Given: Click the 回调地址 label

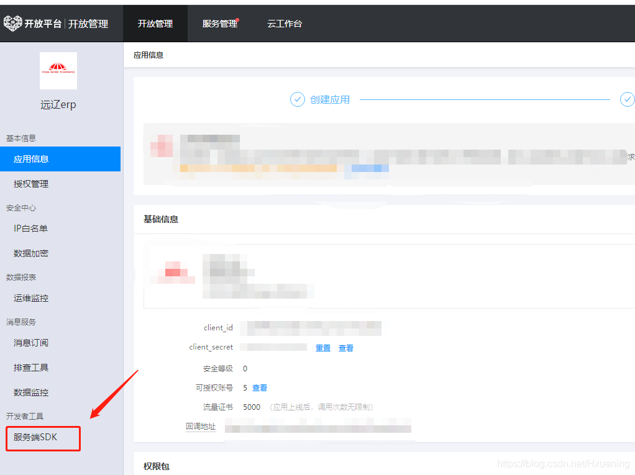Looking at the screenshot, I should pos(201,427).
